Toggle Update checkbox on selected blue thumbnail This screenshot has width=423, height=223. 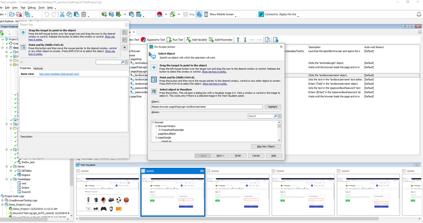142,171
